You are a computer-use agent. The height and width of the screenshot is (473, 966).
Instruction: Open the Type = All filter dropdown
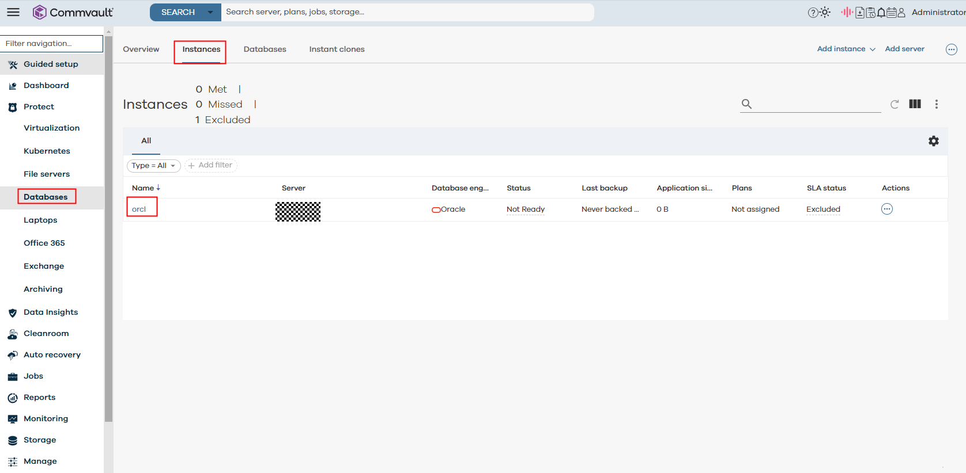click(153, 166)
